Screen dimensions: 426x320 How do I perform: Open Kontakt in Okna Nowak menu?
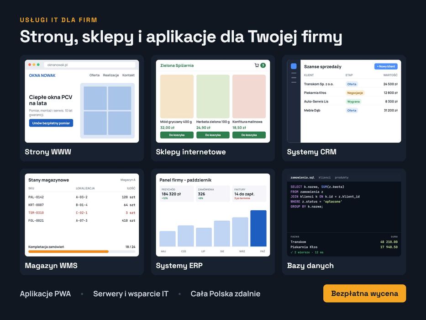(x=128, y=75)
